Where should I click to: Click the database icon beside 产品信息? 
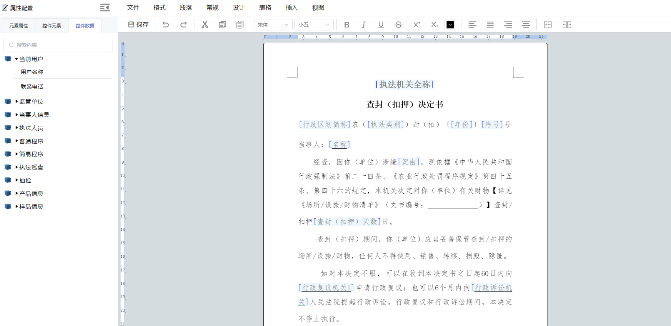tap(7, 193)
